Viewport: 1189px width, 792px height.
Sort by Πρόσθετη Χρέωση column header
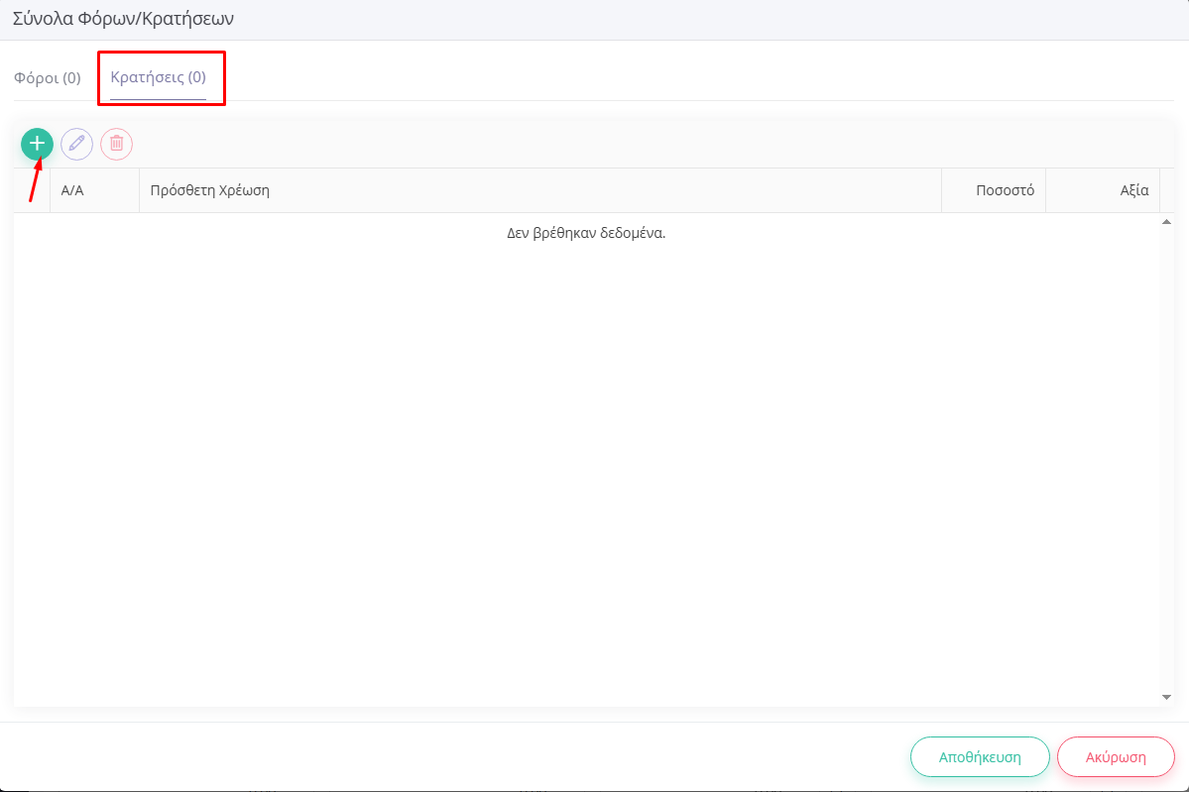[210, 190]
